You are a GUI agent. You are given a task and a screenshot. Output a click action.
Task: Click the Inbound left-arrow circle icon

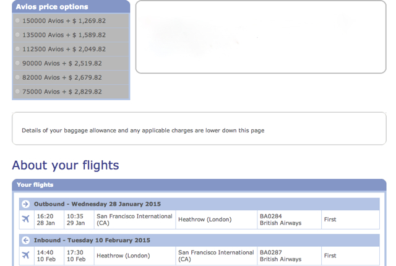coord(25,240)
